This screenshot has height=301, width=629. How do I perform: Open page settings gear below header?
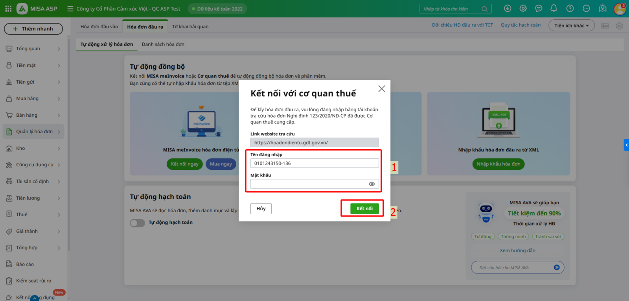point(620,26)
